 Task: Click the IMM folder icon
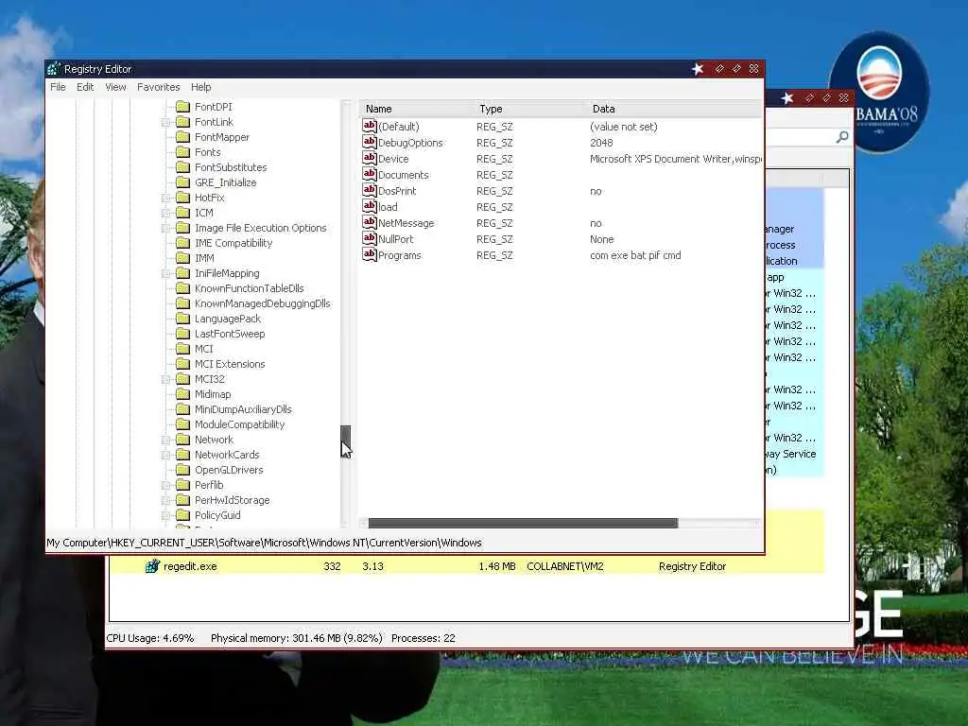182,258
